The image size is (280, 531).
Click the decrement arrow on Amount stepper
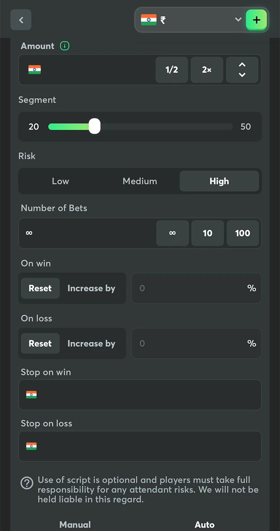[242, 75]
